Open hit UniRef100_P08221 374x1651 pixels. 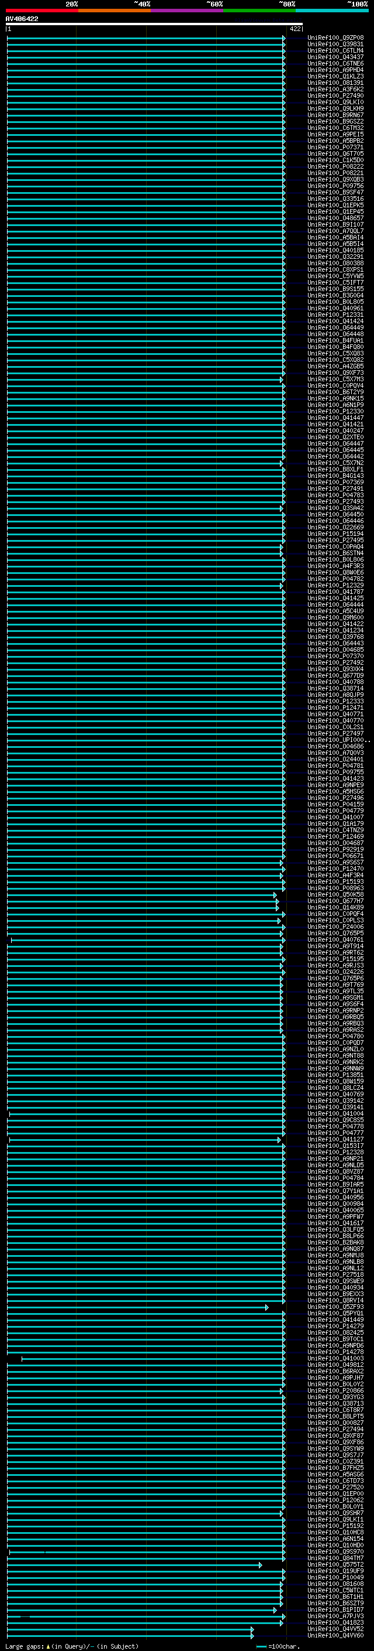click(335, 173)
